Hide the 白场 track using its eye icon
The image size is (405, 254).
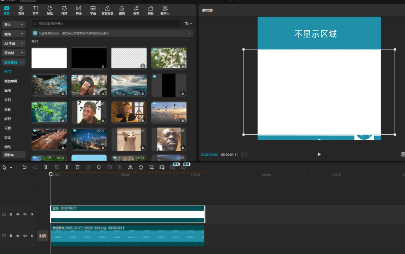tap(18, 214)
